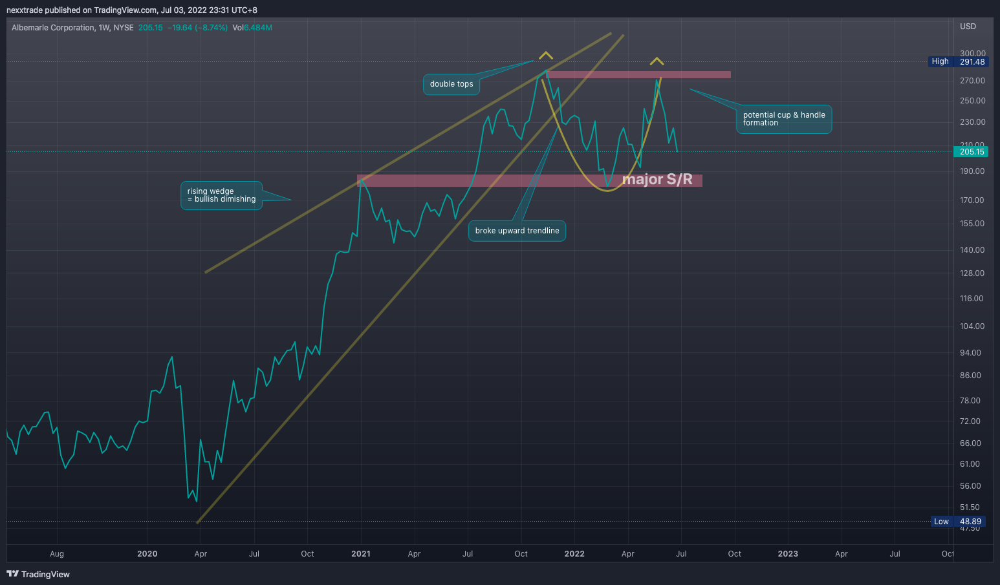
Task: Click the TradingView logo in the footer
Action: tap(38, 574)
